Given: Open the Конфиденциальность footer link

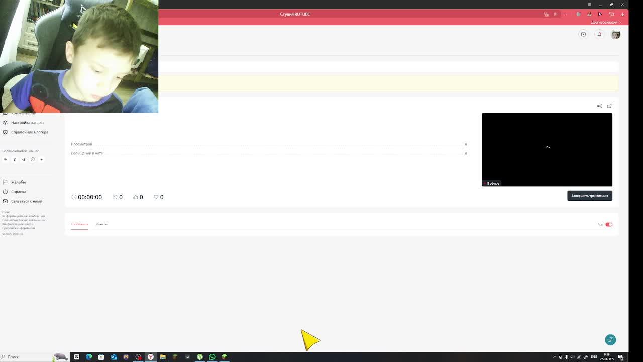Looking at the screenshot, I should pyautogui.click(x=18, y=224).
